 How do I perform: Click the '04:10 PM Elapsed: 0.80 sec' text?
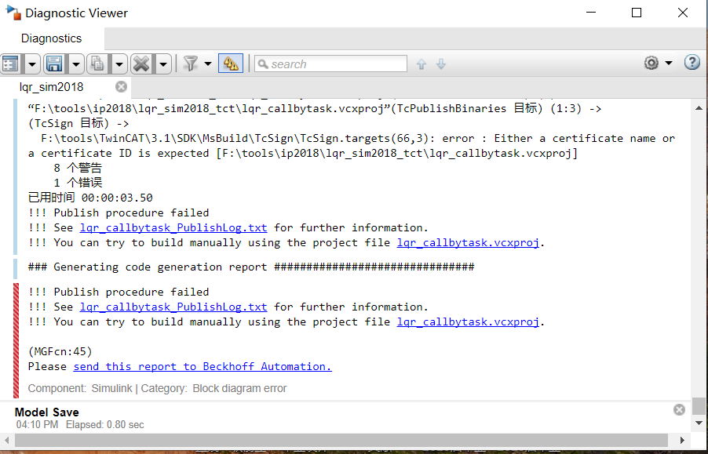pyautogui.click(x=80, y=425)
